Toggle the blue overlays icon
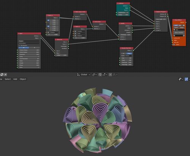Image resolution: width=190 pixels, height=156 pixels. pos(186,79)
